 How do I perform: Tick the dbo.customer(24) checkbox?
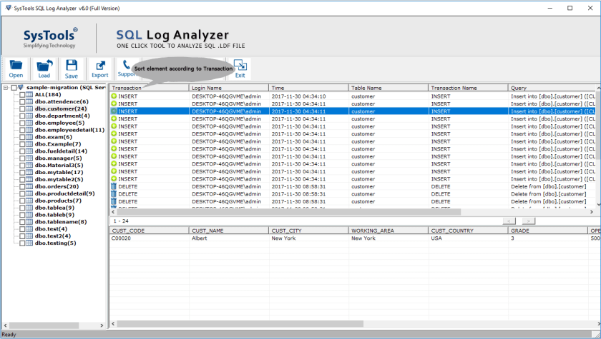pyautogui.click(x=22, y=108)
